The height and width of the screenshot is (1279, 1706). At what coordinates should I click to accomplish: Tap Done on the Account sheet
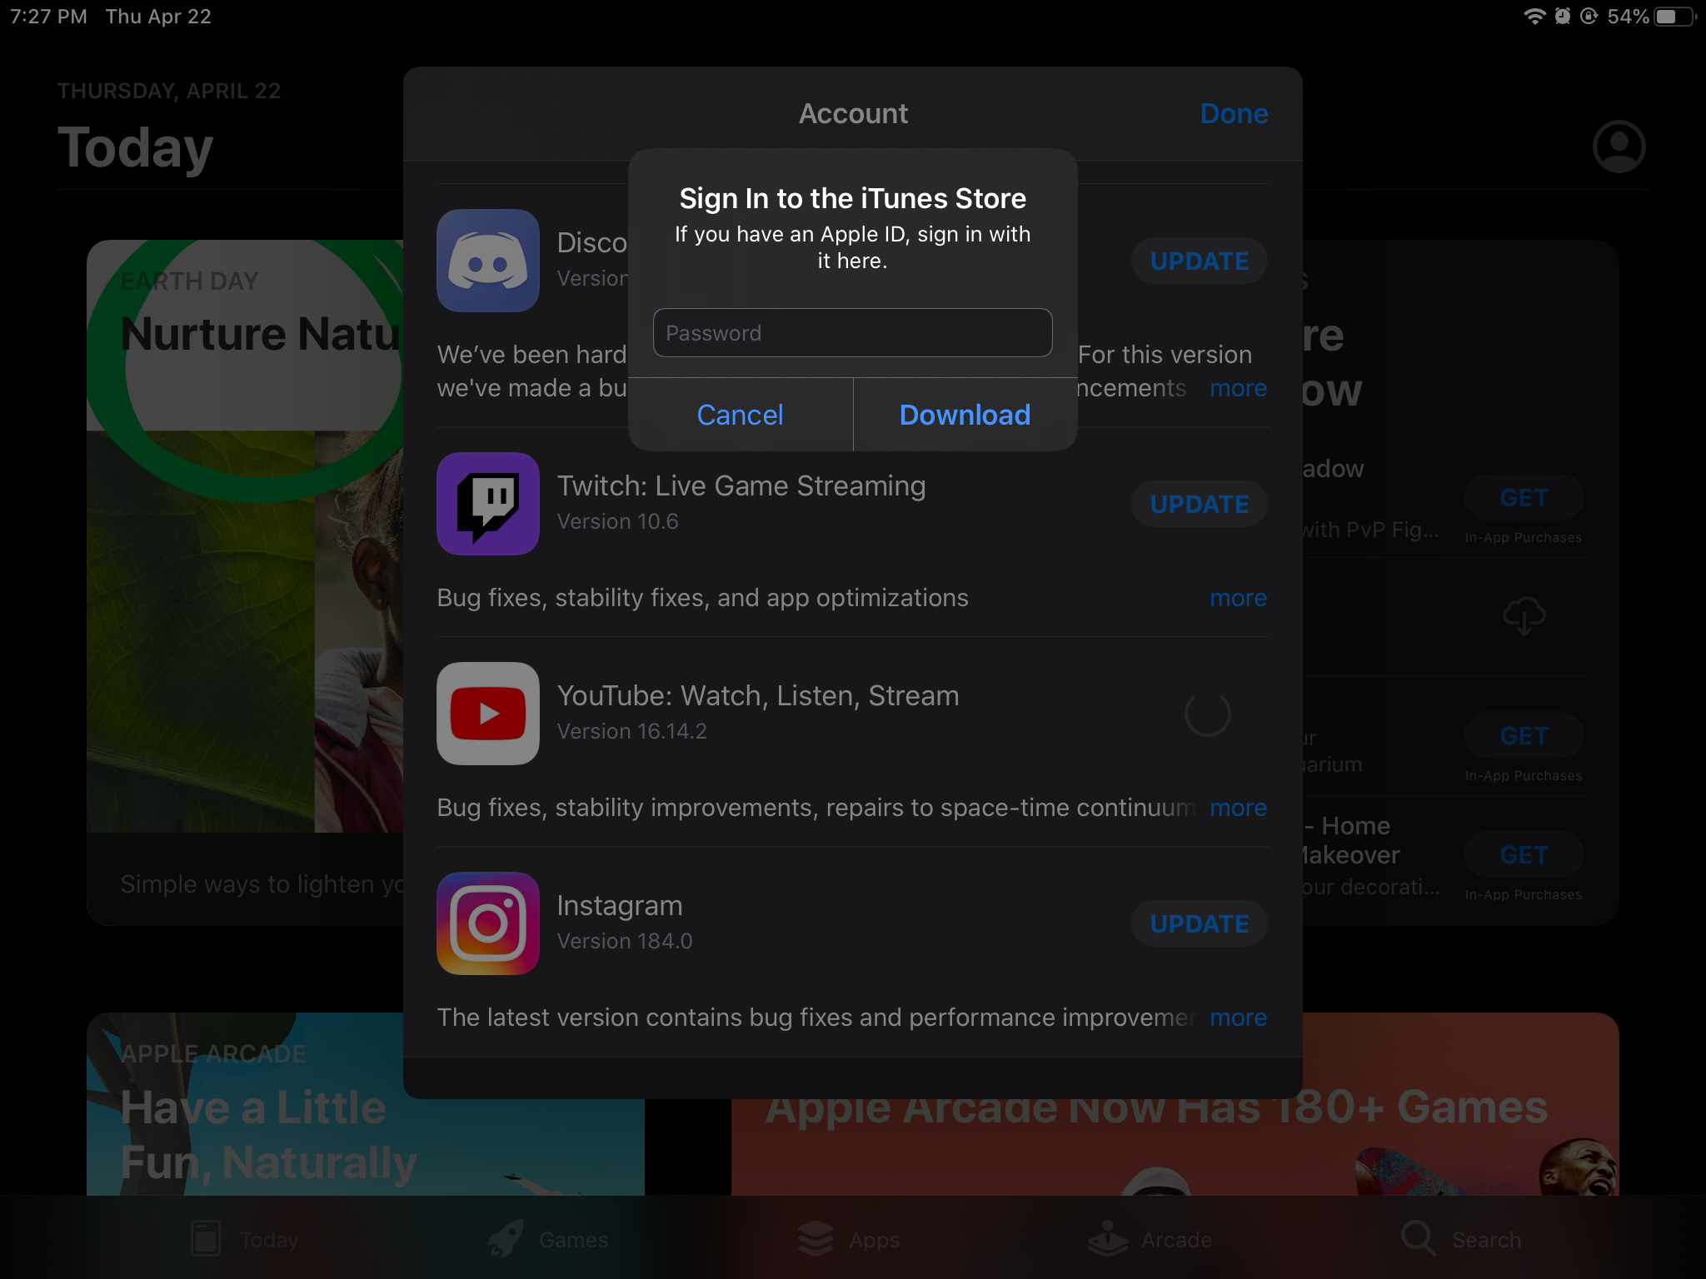(x=1234, y=113)
